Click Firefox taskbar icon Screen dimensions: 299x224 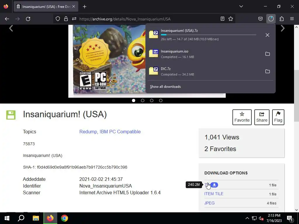click(50, 218)
